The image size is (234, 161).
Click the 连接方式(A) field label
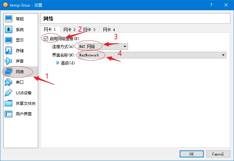[64, 47]
